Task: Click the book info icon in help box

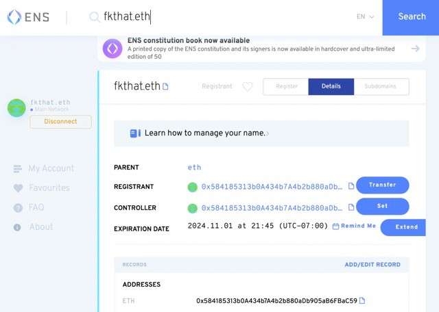Action: (135, 133)
